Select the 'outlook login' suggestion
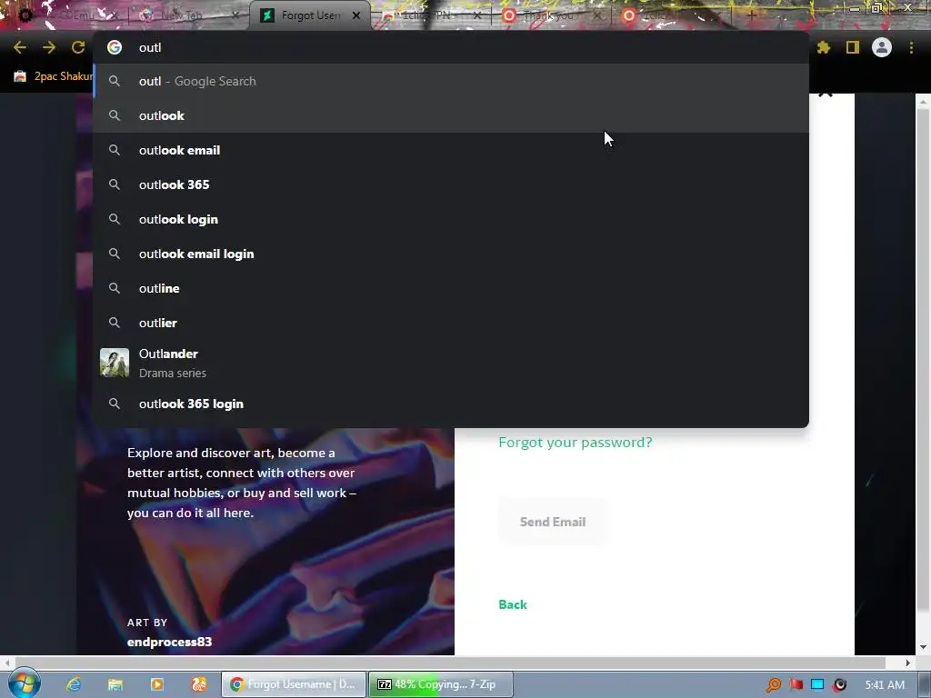 click(x=451, y=219)
